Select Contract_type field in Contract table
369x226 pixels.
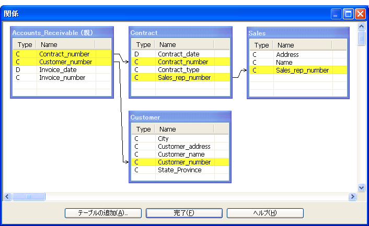pos(178,70)
